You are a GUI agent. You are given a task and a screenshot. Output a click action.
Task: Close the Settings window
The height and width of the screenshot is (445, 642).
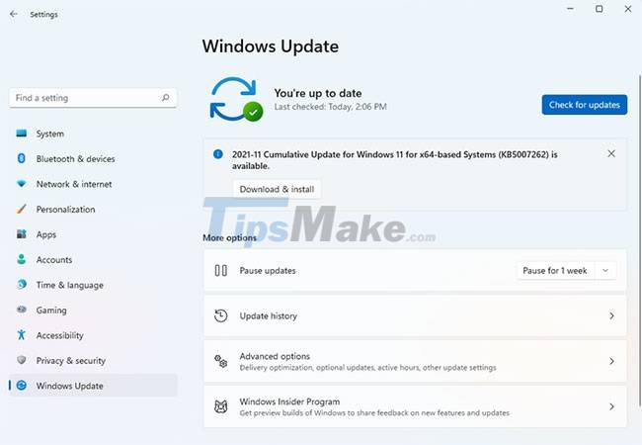(x=627, y=9)
